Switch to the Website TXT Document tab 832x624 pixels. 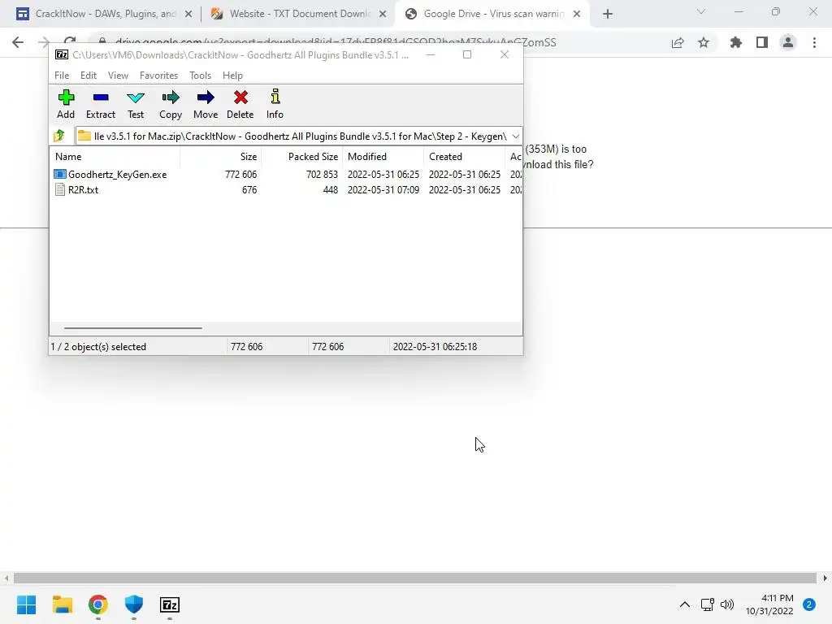[299, 14]
